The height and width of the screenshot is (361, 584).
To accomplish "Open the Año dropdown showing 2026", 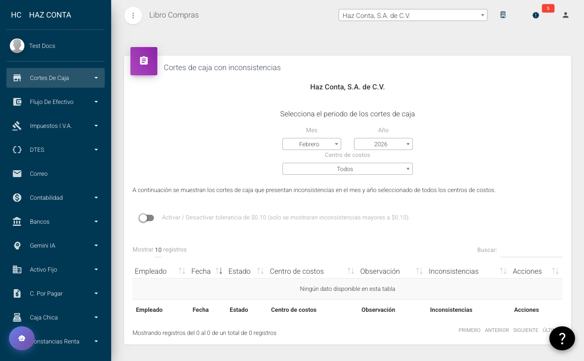I will (383, 144).
